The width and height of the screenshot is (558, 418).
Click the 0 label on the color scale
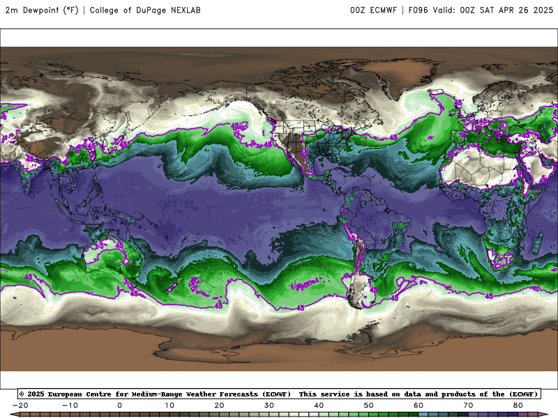pos(119,405)
